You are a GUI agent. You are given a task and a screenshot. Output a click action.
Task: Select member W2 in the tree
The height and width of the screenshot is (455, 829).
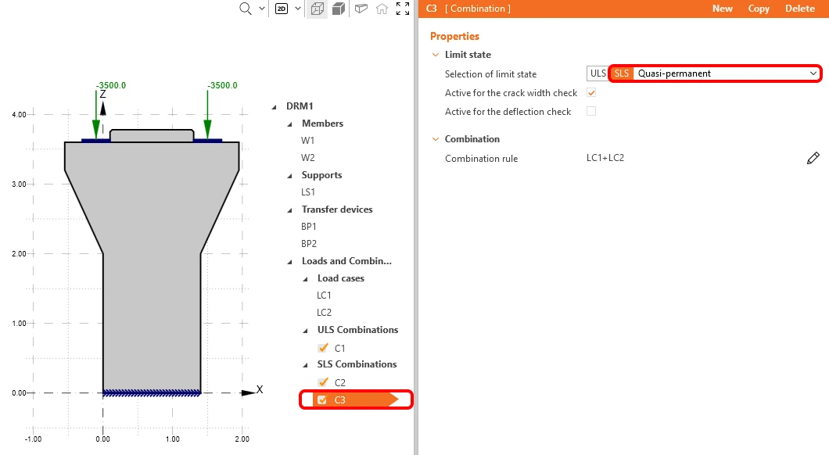tap(307, 157)
